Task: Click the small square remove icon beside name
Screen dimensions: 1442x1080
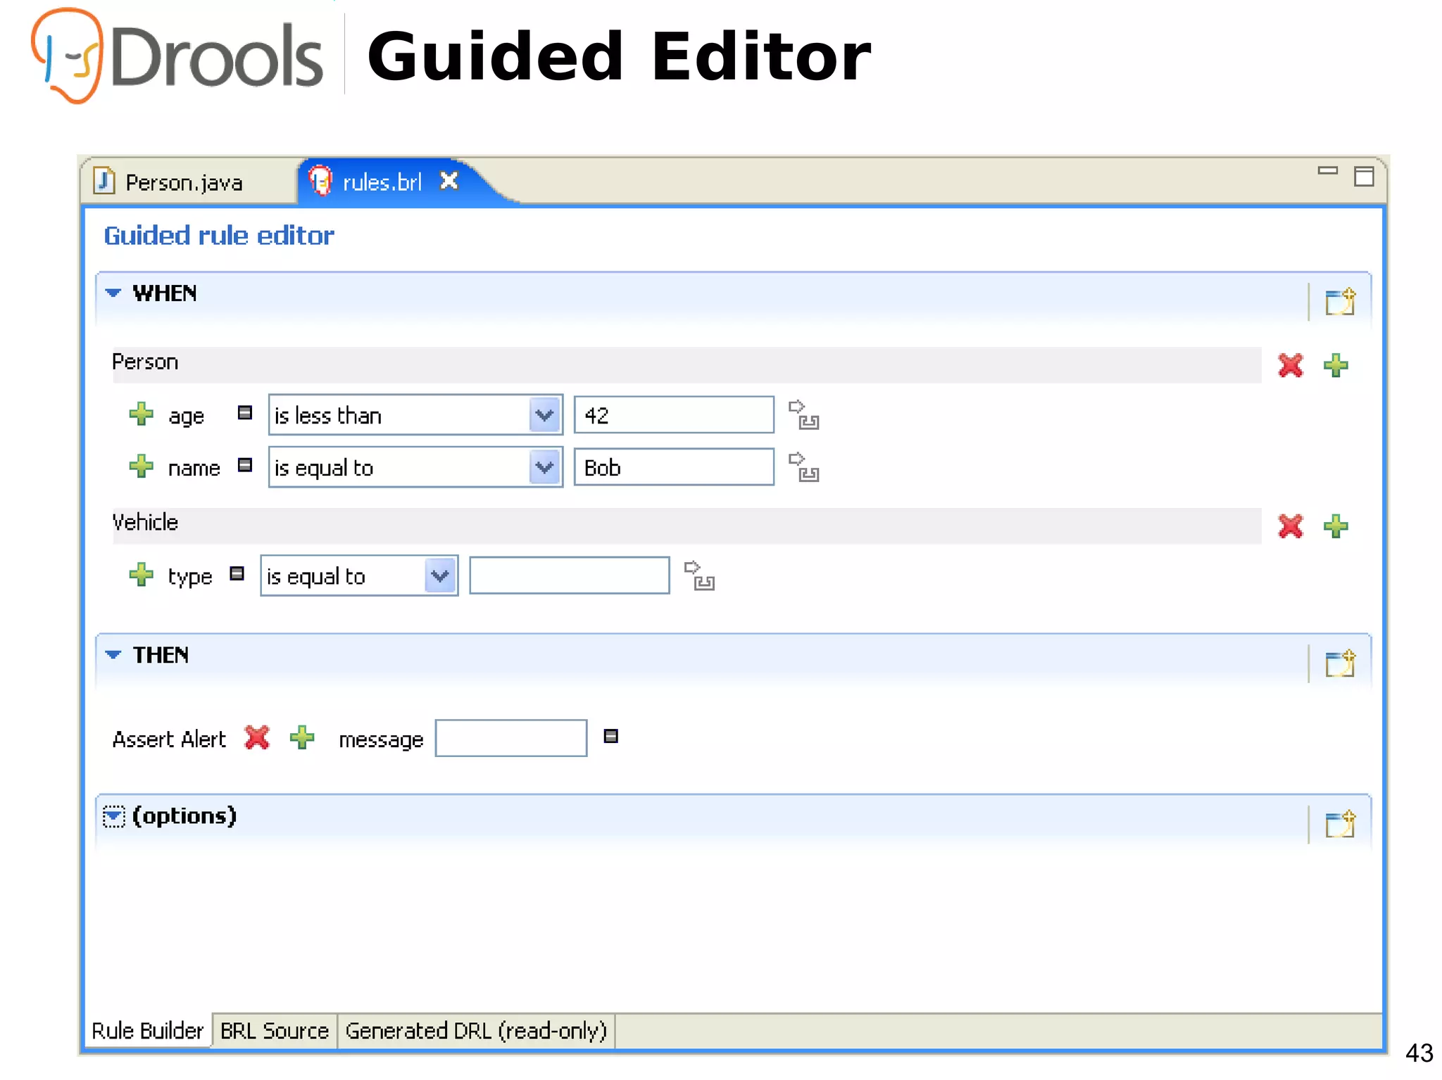Action: tap(245, 464)
